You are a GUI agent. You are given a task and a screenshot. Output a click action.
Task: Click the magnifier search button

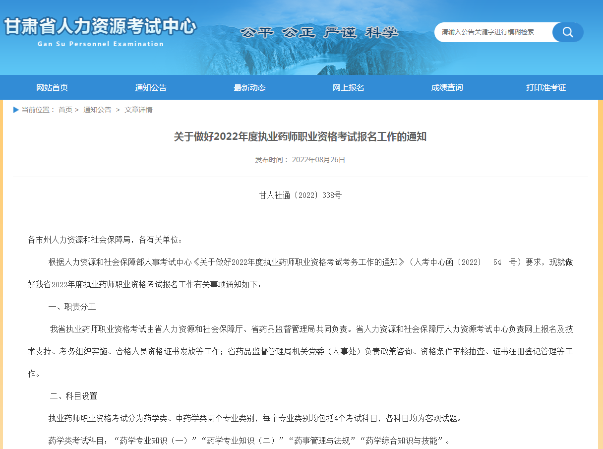[567, 32]
